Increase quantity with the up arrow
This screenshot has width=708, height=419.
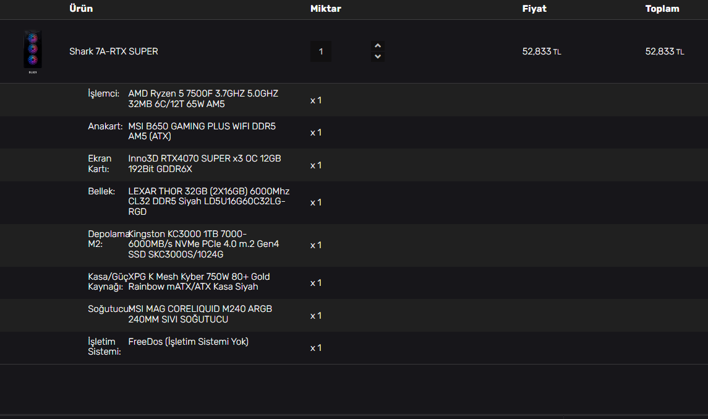point(378,46)
